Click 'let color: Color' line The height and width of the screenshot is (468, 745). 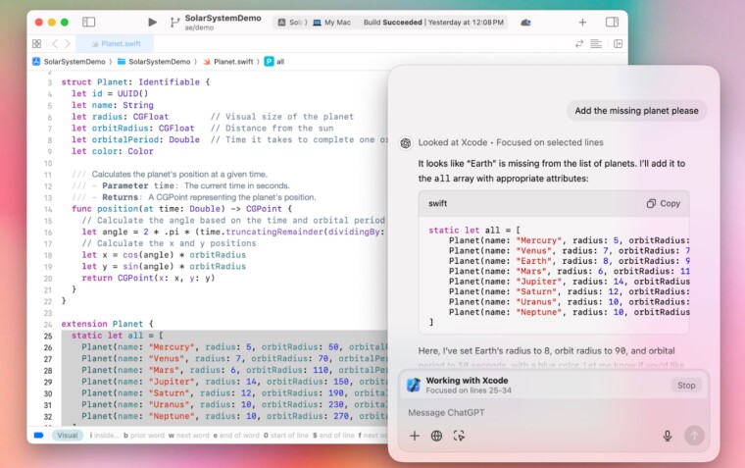pyautogui.click(x=113, y=151)
